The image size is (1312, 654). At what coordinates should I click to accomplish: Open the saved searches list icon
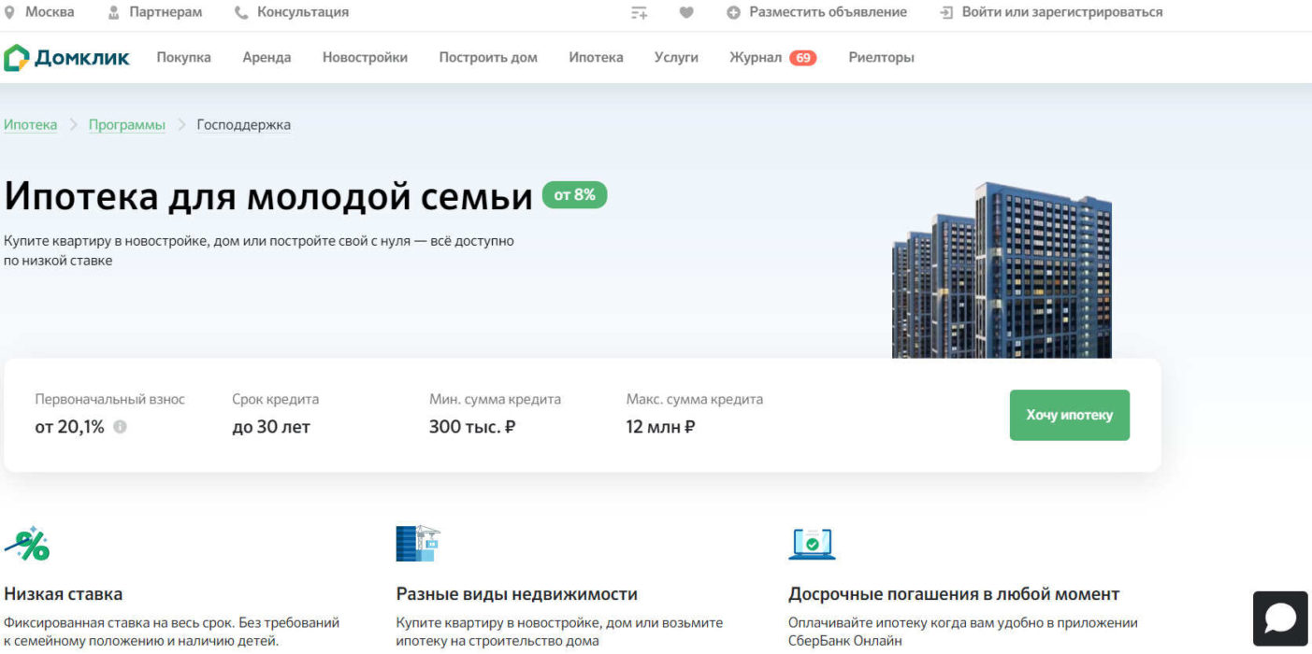pyautogui.click(x=640, y=12)
